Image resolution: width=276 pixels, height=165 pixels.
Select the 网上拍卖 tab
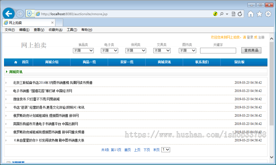point(29,23)
